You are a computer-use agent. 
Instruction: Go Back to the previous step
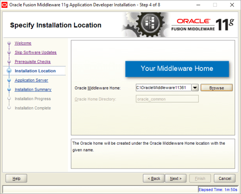[x=154, y=178]
